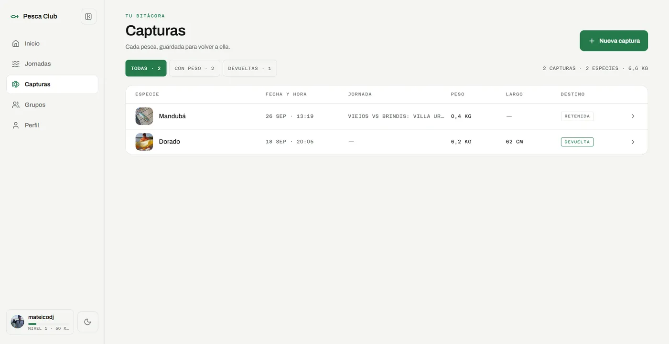Click the Nivel 1 · 50 XP text
The height and width of the screenshot is (344, 669).
[x=48, y=328]
